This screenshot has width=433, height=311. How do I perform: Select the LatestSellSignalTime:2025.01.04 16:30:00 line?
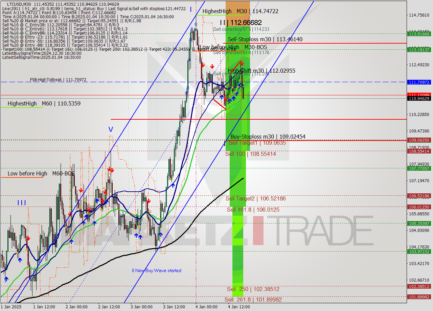pyautogui.click(x=42, y=57)
